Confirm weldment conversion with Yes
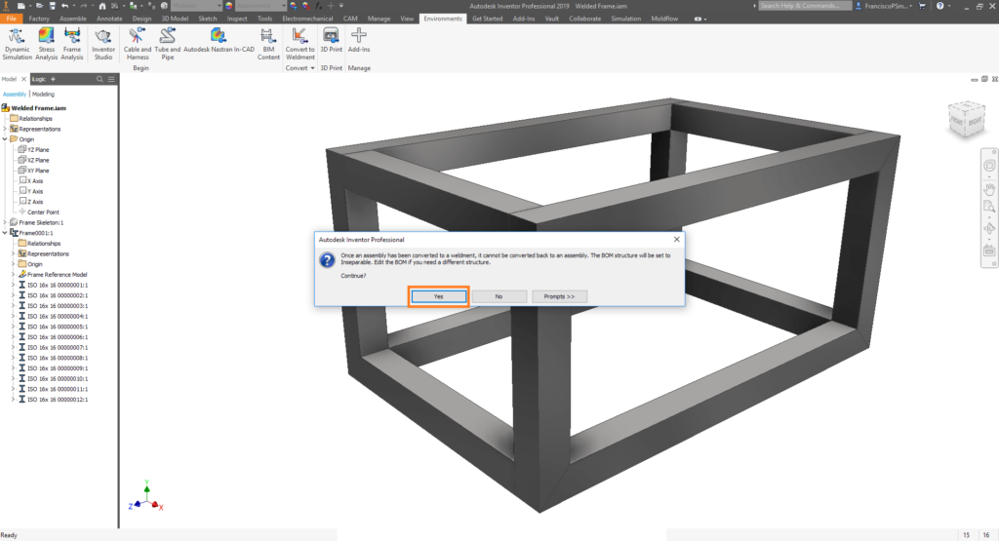 point(438,296)
